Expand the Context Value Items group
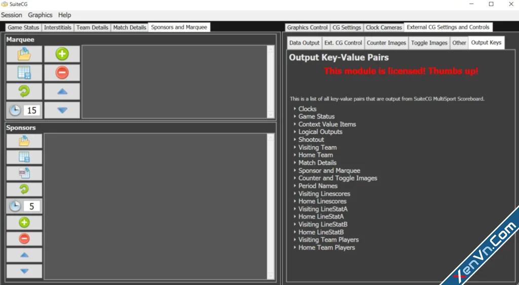Screen dimensions: 519x285 (294, 124)
